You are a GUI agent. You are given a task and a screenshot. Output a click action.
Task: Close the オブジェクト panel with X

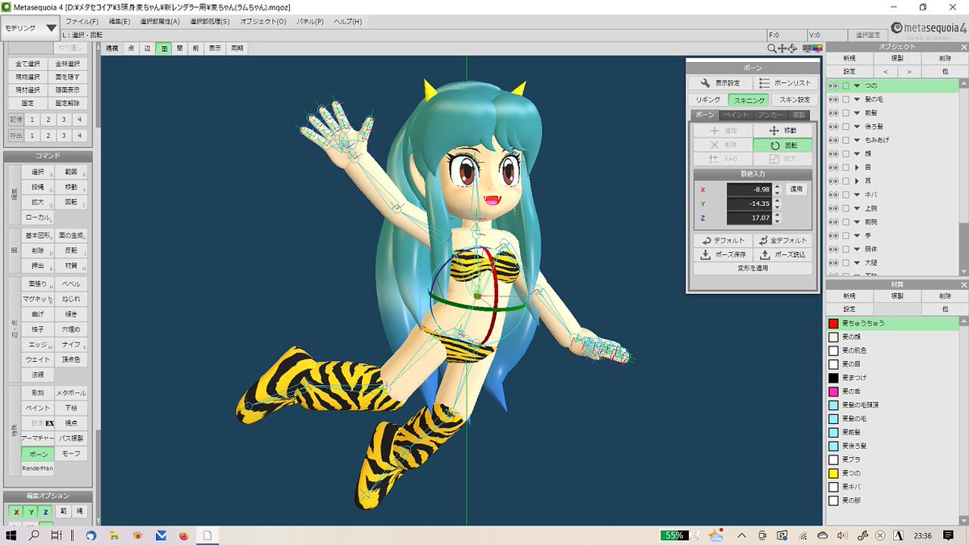click(x=963, y=47)
